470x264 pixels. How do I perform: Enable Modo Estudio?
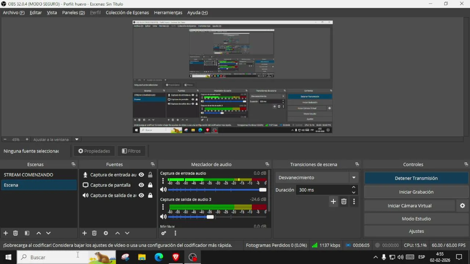416,219
